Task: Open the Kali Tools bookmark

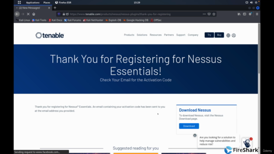Action: 39,20
